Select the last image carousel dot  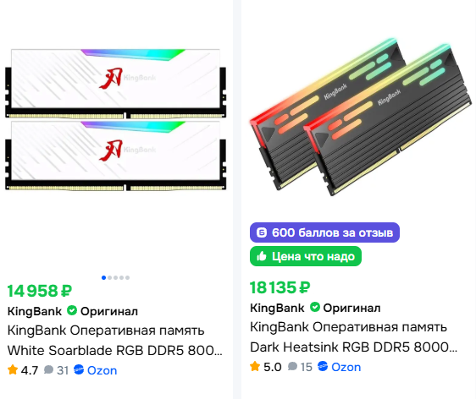[128, 277]
